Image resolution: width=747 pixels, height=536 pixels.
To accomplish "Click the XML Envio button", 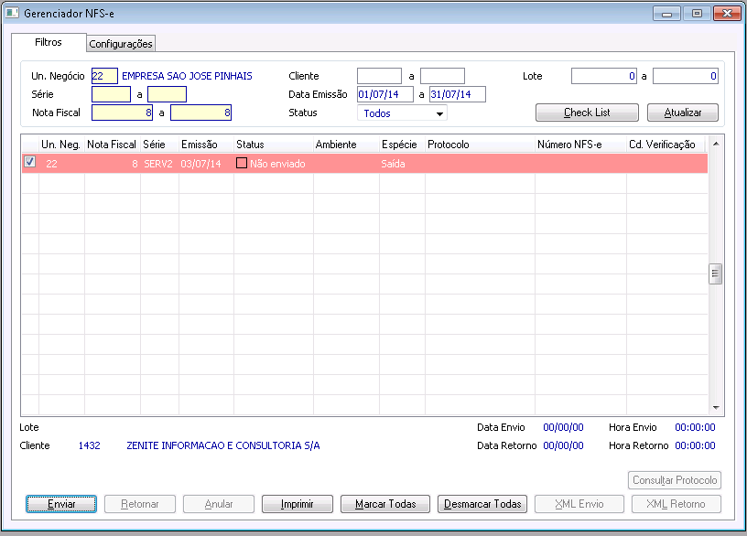I will (x=579, y=504).
